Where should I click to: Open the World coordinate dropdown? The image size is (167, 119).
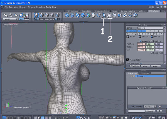tap(11, 19)
